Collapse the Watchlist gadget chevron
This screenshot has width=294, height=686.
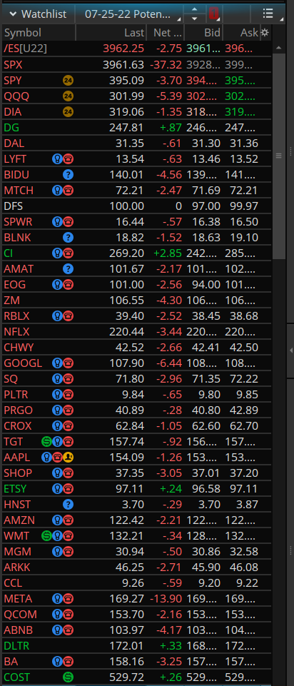[12, 14]
